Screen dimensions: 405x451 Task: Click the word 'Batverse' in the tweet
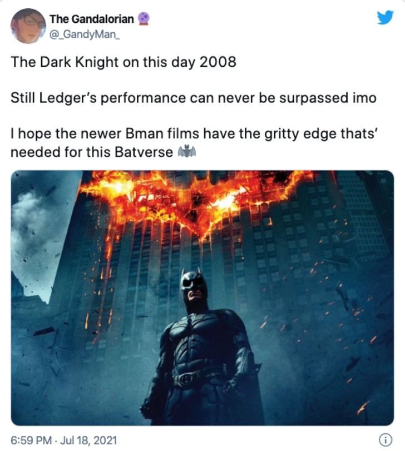144,152
